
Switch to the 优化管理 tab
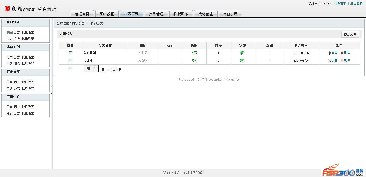point(206,14)
